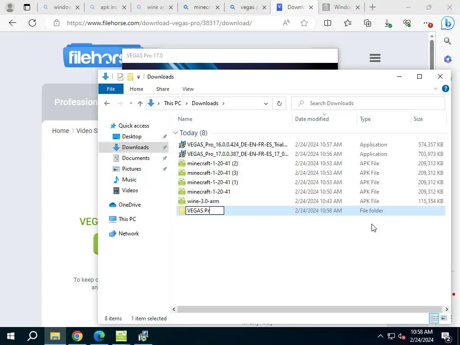Open the Home ribbon tab
Image resolution: width=460 pixels, height=345 pixels.
click(137, 89)
